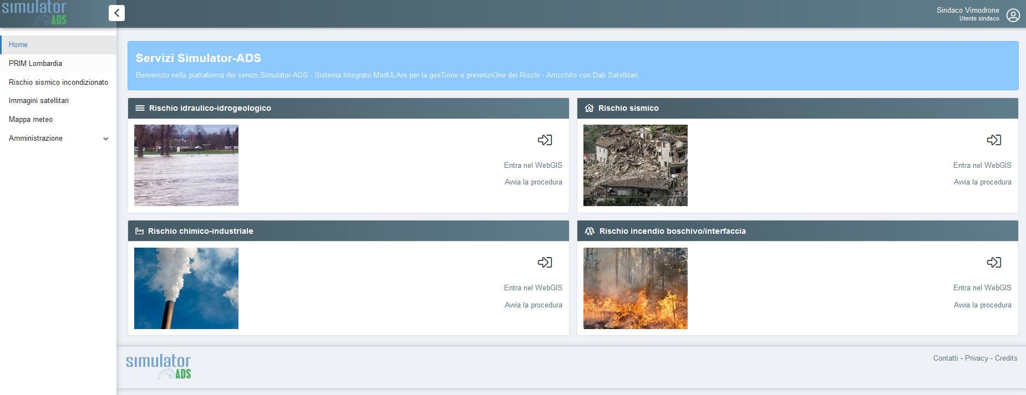The height and width of the screenshot is (395, 1026).
Task: Click the Rischio sismico house icon
Action: pos(590,108)
